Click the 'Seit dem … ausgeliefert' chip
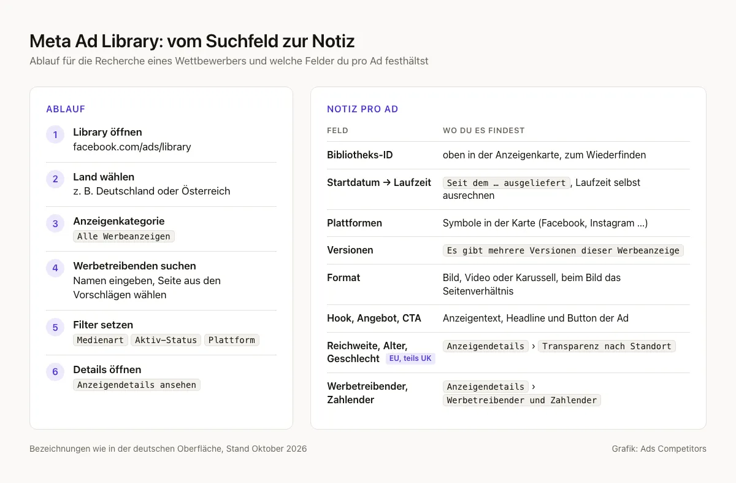The width and height of the screenshot is (736, 483). pos(507,183)
